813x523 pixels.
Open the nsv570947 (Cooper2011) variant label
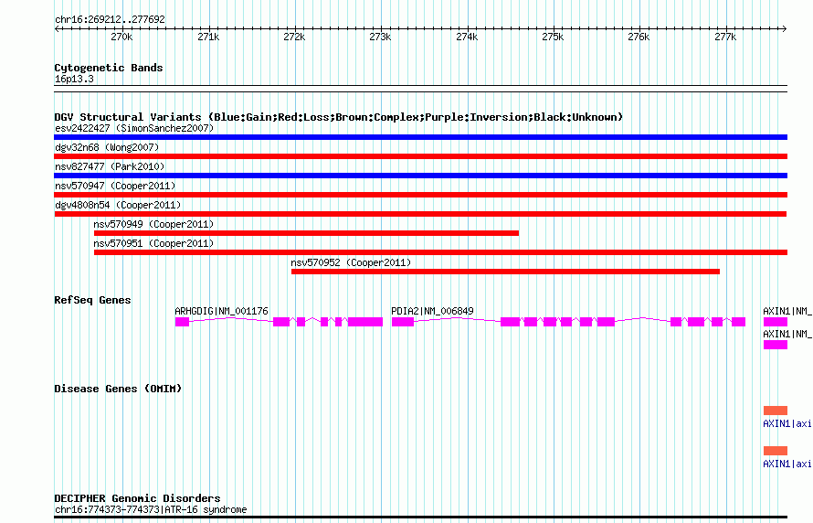[115, 186]
